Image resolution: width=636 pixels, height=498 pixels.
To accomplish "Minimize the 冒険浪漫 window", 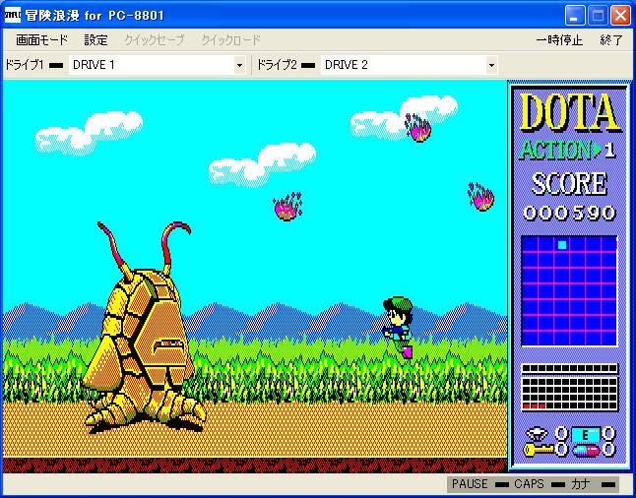I will [575, 16].
